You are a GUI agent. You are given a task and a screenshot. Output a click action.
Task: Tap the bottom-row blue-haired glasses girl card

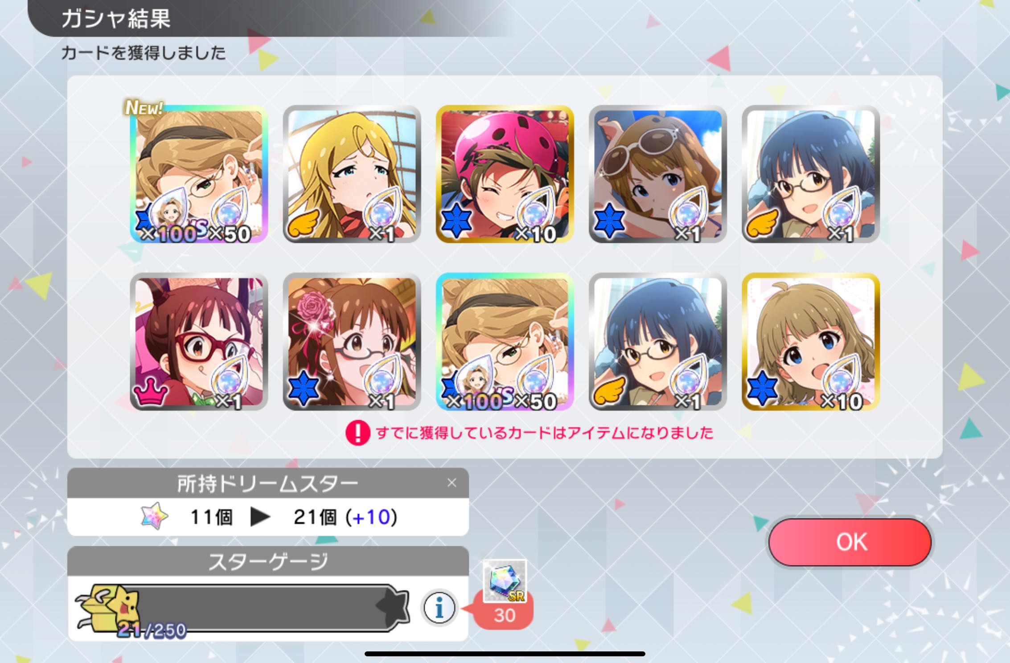657,342
